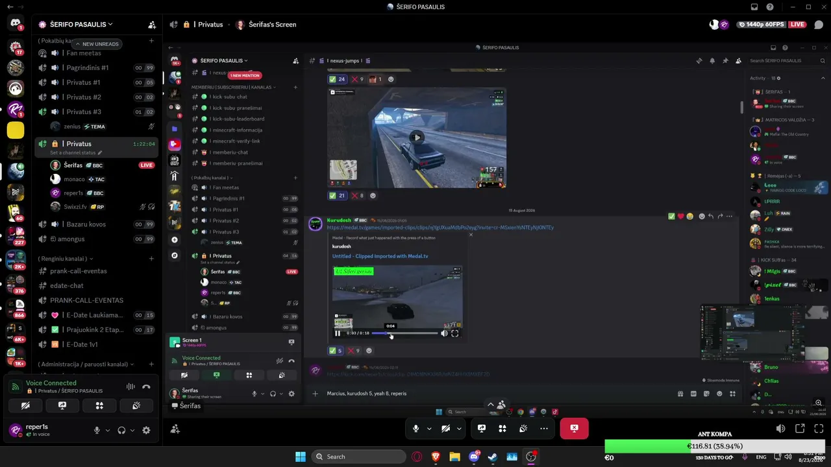The height and width of the screenshot is (467, 831).
Task: Open Discord Direct Messages home icon
Action: point(15,24)
